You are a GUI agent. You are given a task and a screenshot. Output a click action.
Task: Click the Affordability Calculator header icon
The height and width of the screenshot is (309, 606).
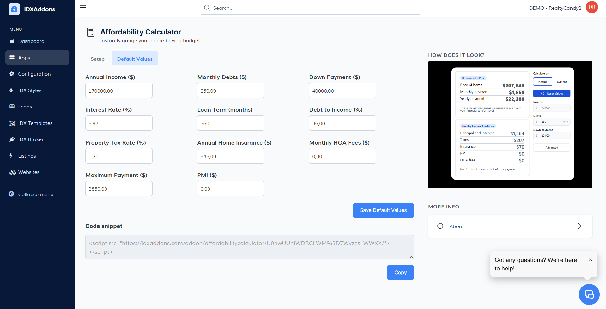point(91,32)
